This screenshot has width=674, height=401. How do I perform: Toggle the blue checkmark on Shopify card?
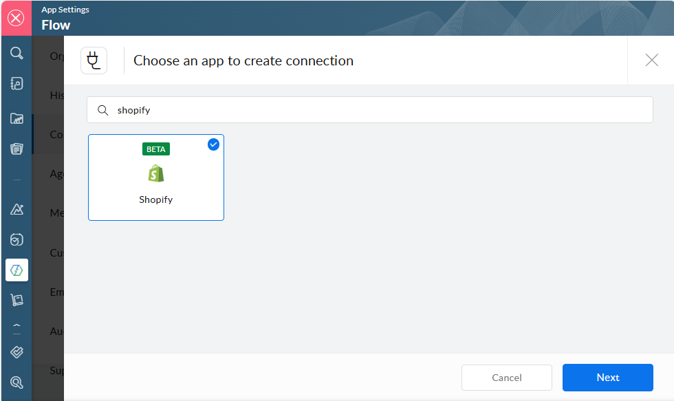pos(214,145)
